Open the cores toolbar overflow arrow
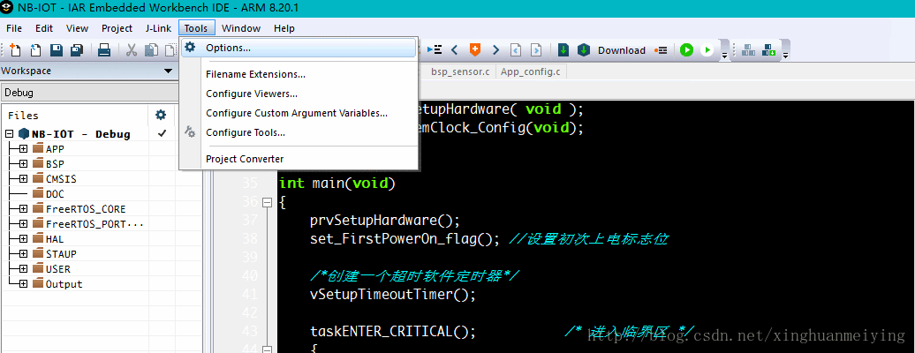915x353 pixels. [x=785, y=55]
